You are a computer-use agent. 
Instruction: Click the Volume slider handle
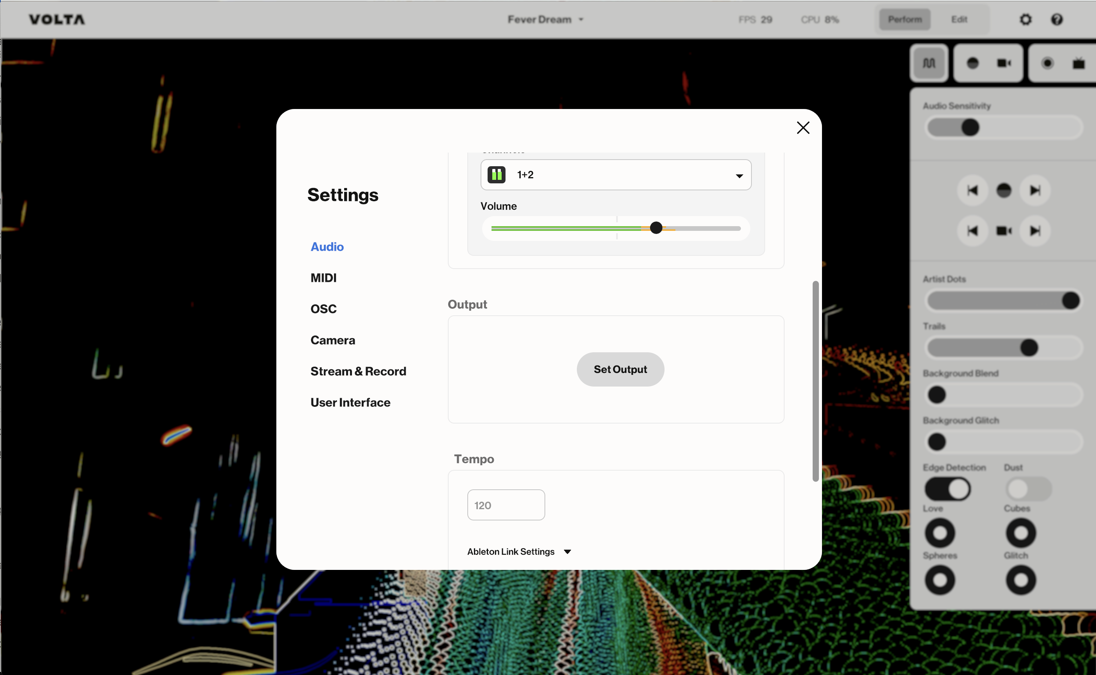(656, 228)
